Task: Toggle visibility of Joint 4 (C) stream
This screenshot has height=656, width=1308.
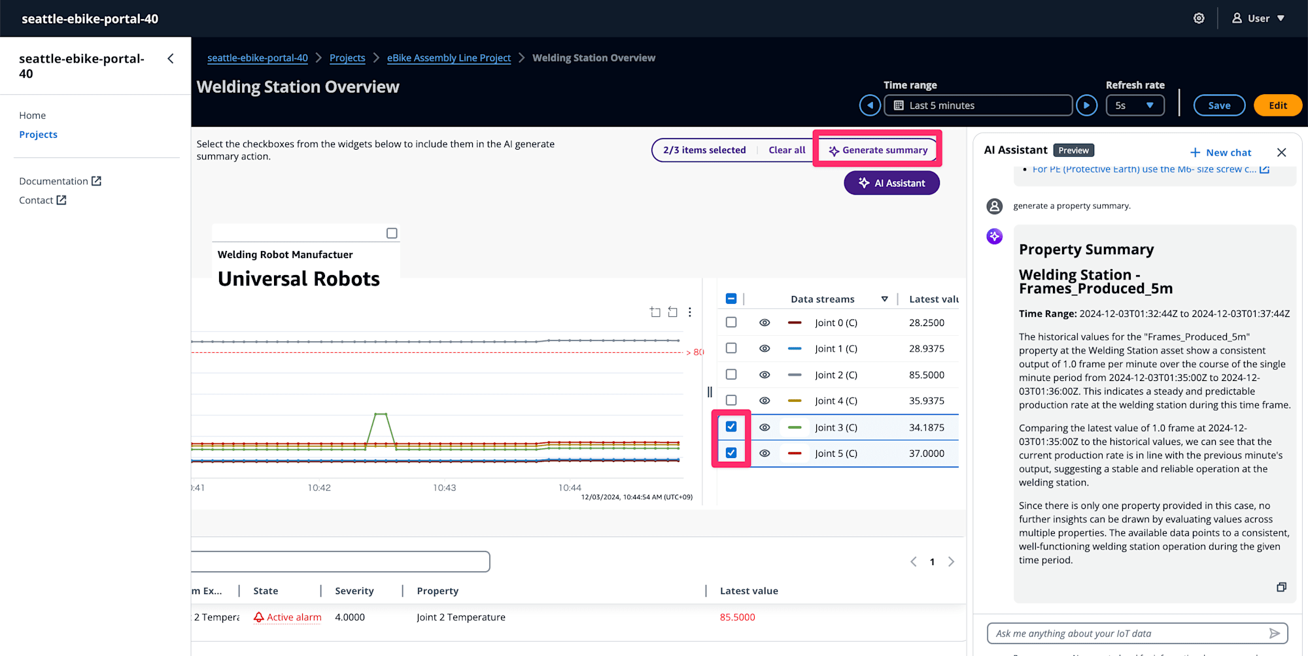Action: [765, 401]
